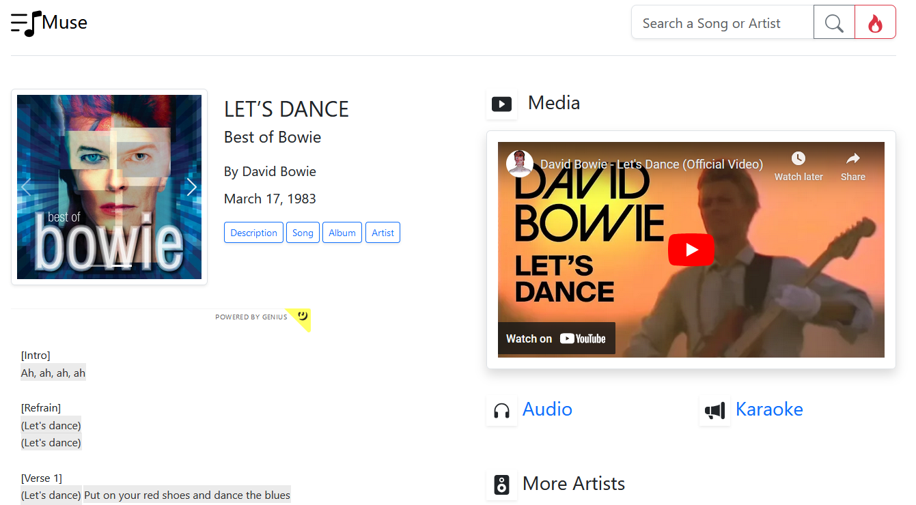
Task: Open the hamburger menu beside Muse logo
Action: click(19, 23)
